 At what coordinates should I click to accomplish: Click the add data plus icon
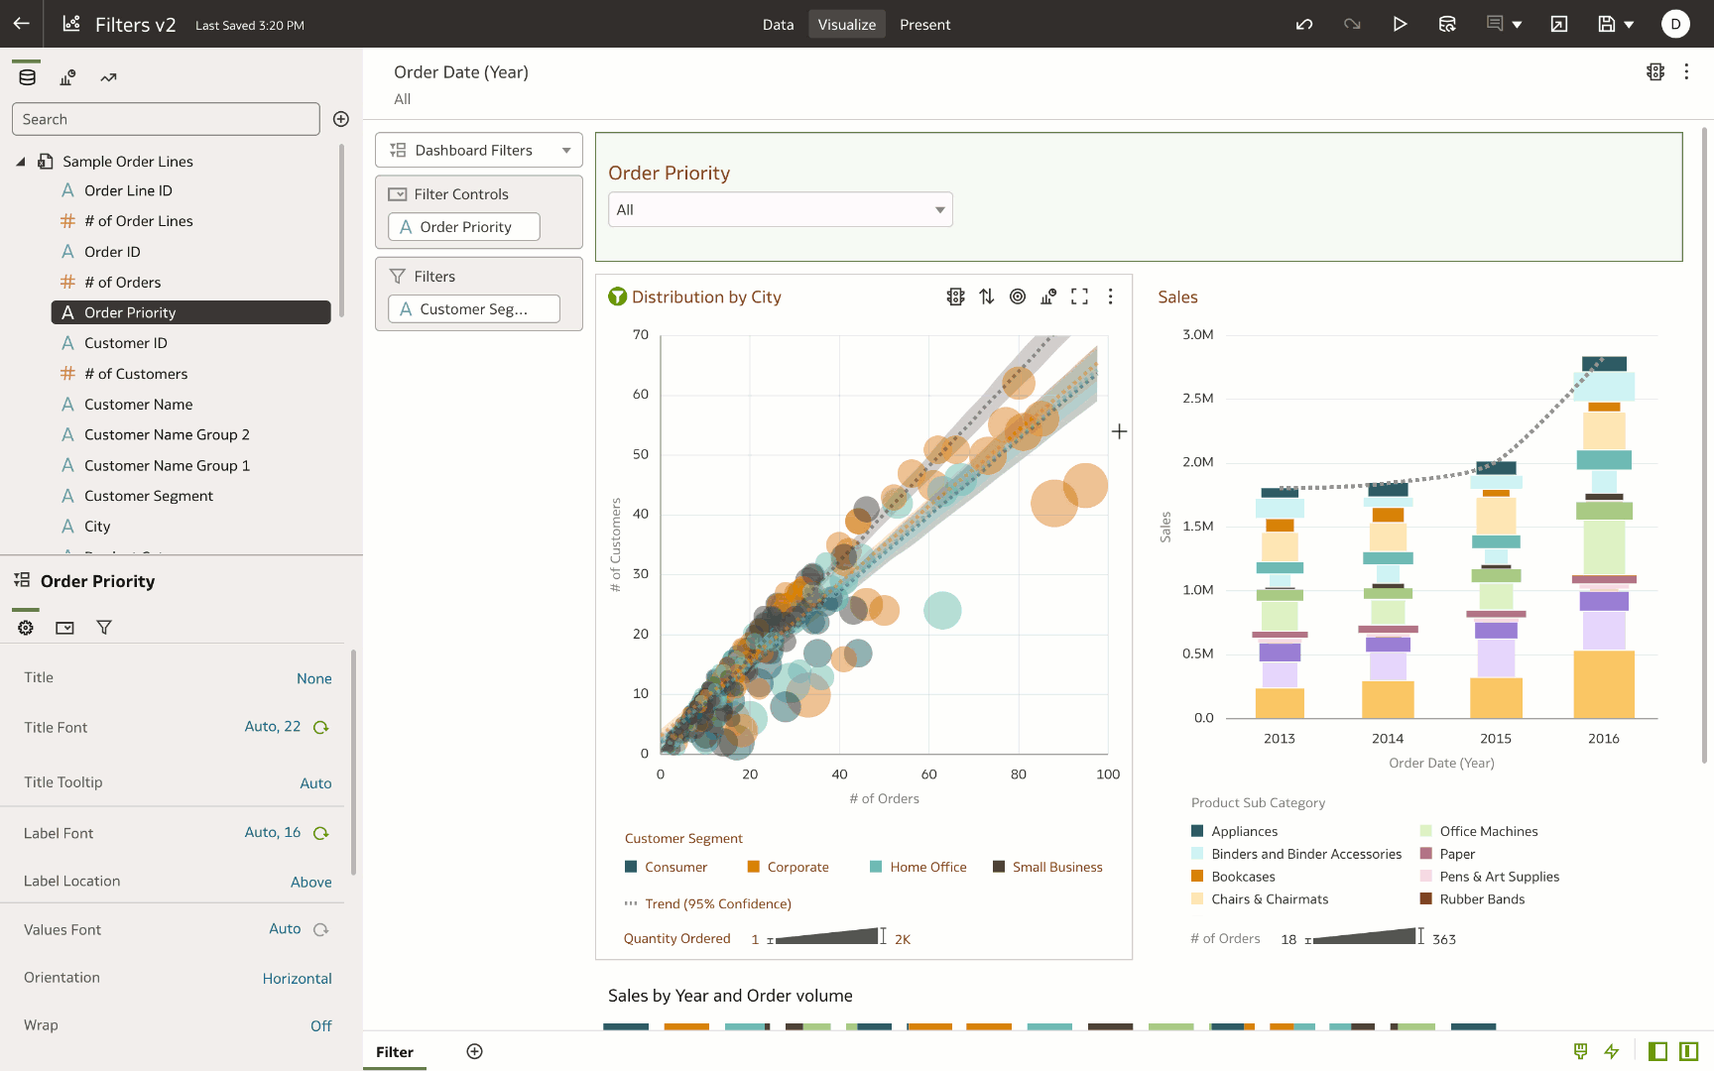pyautogui.click(x=341, y=119)
